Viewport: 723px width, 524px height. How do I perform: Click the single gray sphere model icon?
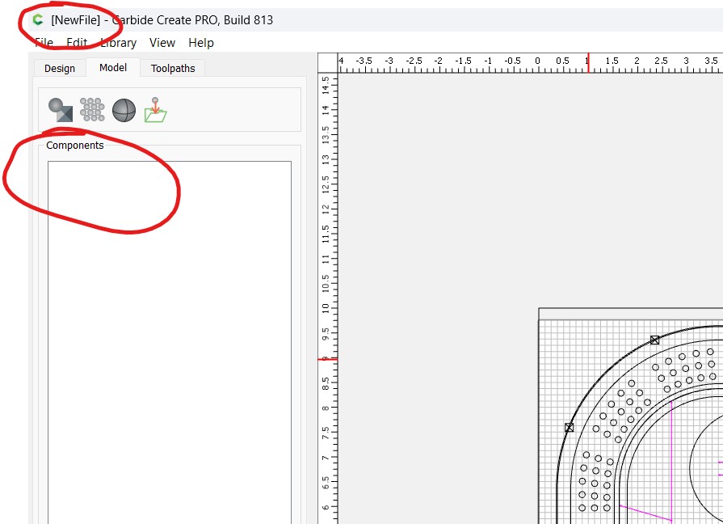click(124, 110)
